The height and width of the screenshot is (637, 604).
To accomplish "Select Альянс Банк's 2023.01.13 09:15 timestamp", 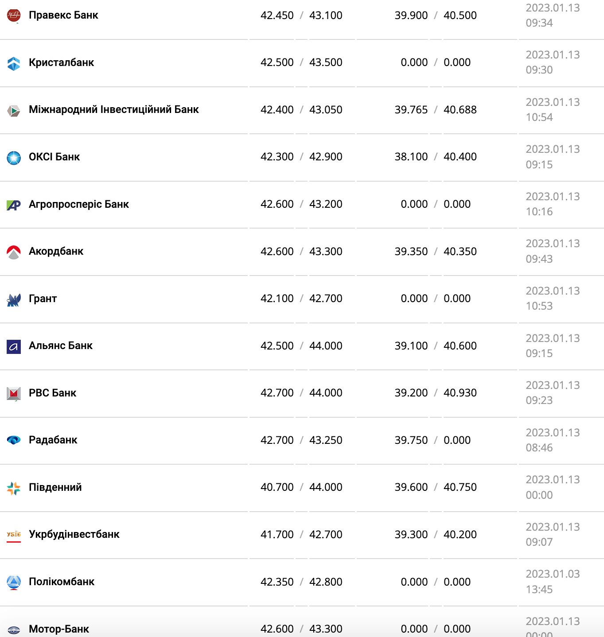I will coord(552,346).
